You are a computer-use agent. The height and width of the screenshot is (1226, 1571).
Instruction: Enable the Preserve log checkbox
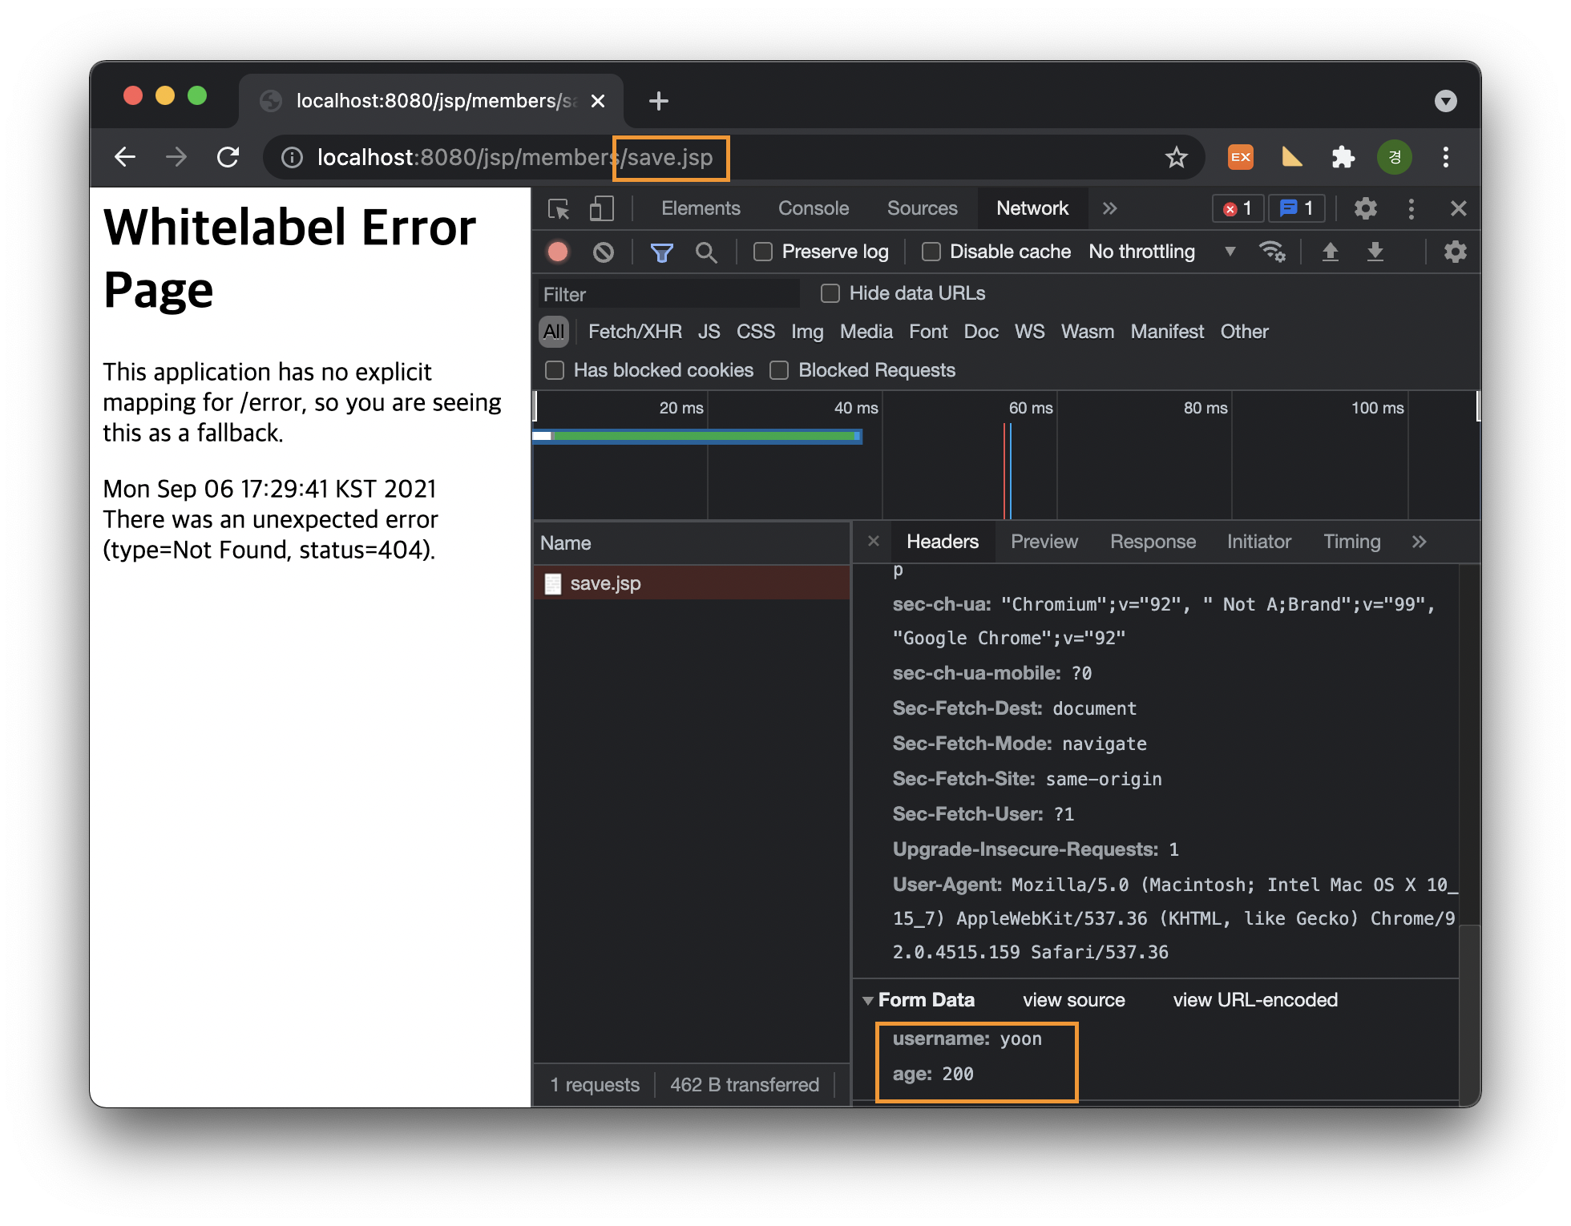coord(763,252)
